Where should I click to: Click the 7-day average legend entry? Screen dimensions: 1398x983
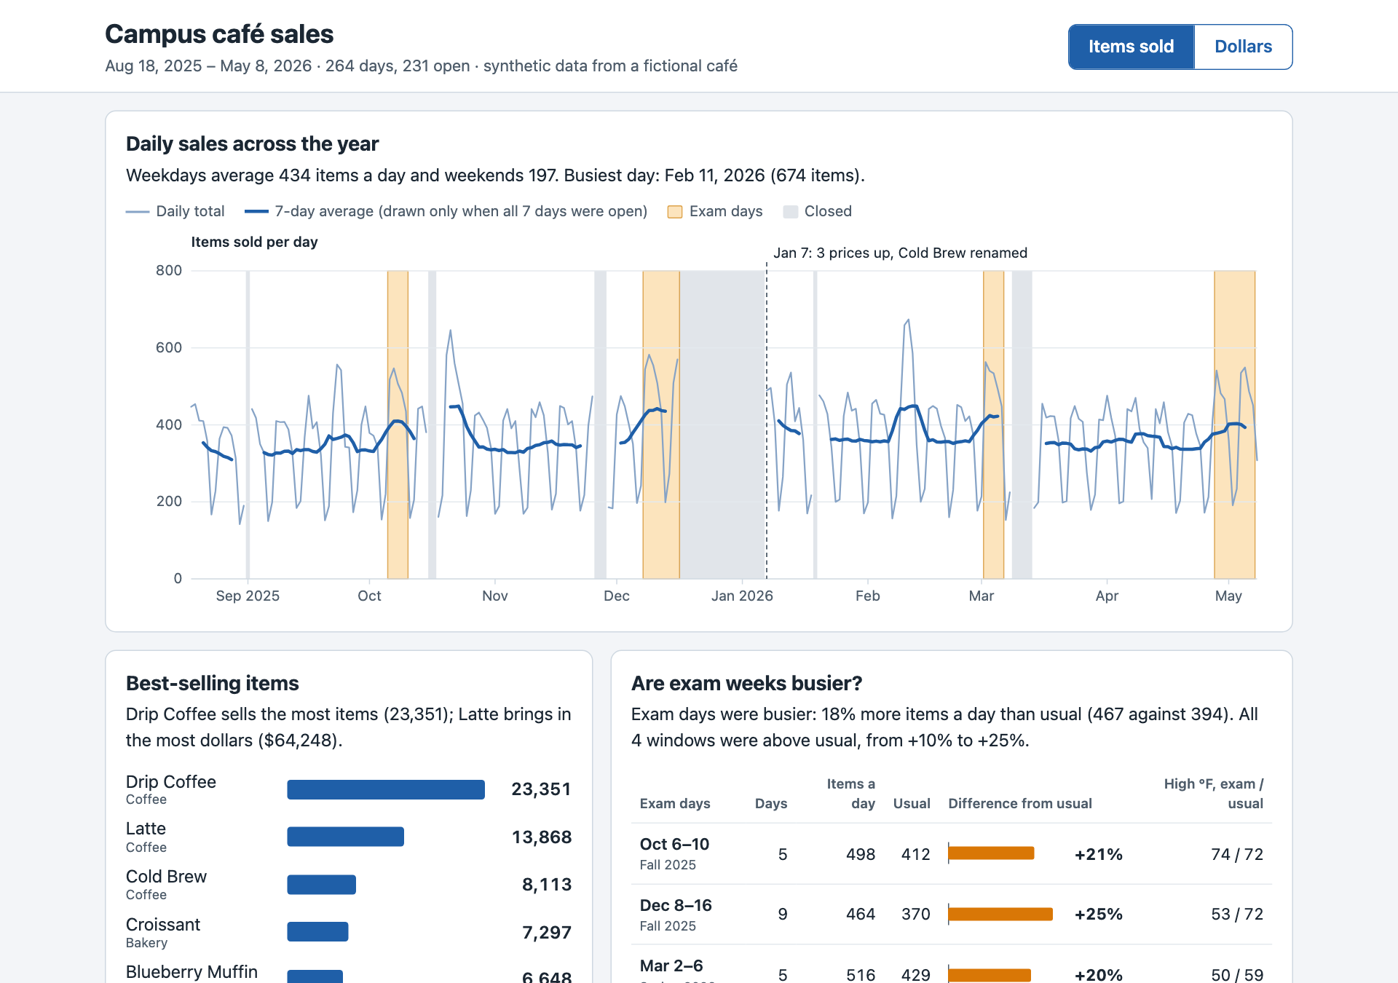tap(446, 211)
